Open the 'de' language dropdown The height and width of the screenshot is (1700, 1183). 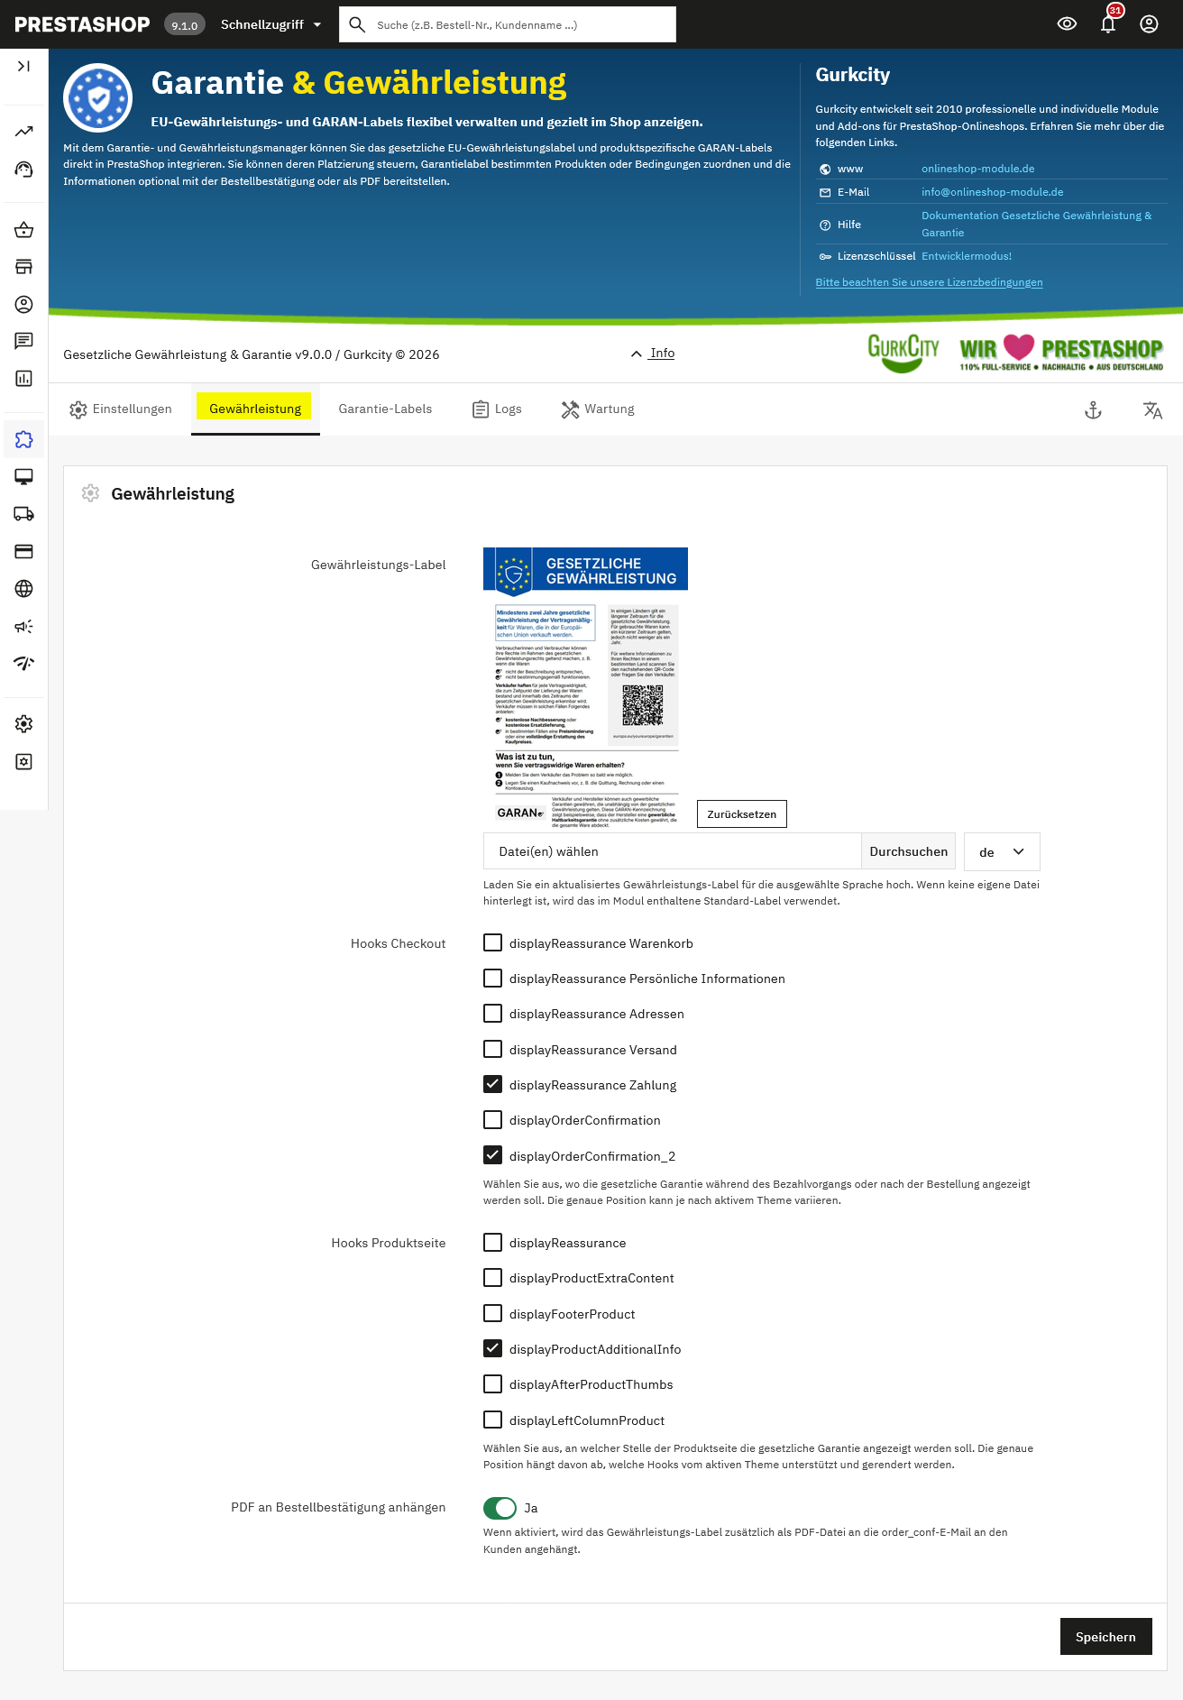tap(1002, 851)
